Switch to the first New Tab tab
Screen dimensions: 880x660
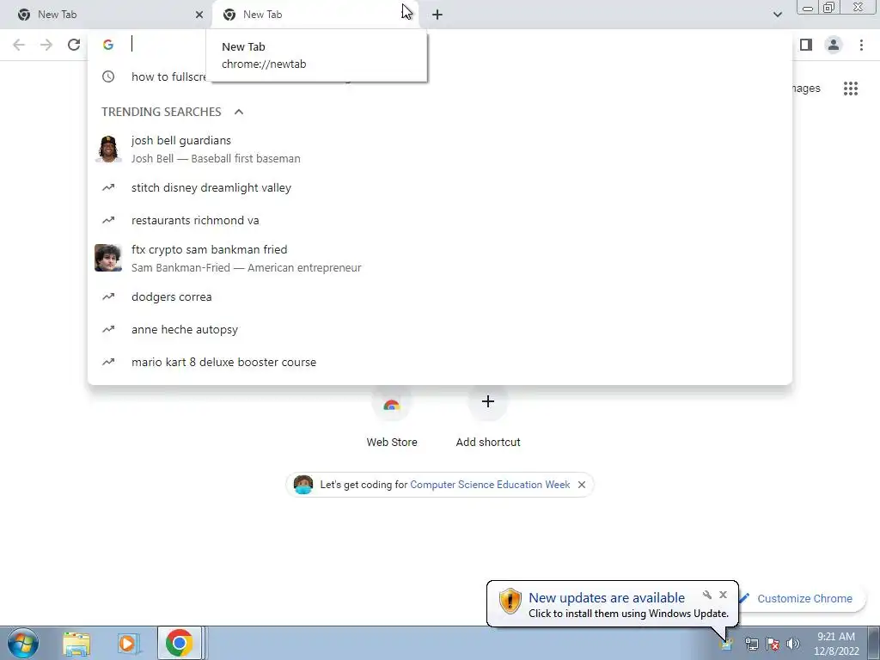click(x=105, y=15)
